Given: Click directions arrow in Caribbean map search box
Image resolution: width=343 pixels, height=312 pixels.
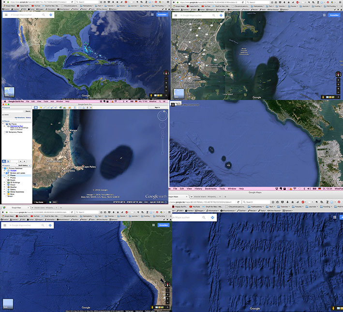Looking at the screenshot, I should pyautogui.click(x=51, y=15).
